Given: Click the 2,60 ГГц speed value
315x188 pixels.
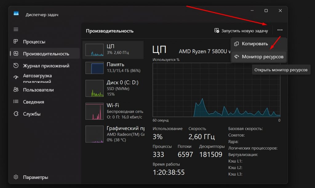Looking at the screenshot, I should tap(201, 137).
